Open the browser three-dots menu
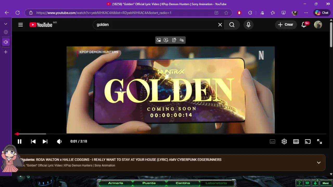The image size is (333, 187). click(306, 13)
